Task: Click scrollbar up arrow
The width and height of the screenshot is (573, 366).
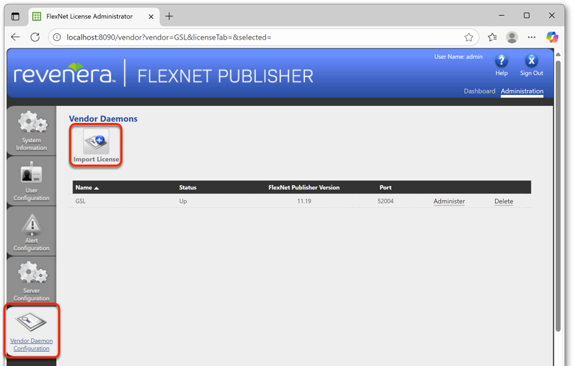Action: [558, 55]
